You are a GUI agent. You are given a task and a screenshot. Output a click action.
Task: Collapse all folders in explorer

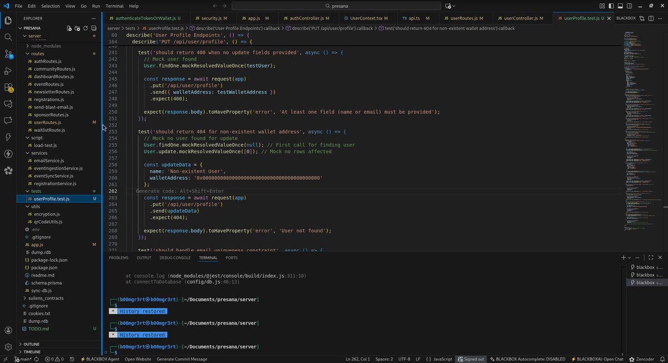(x=92, y=28)
